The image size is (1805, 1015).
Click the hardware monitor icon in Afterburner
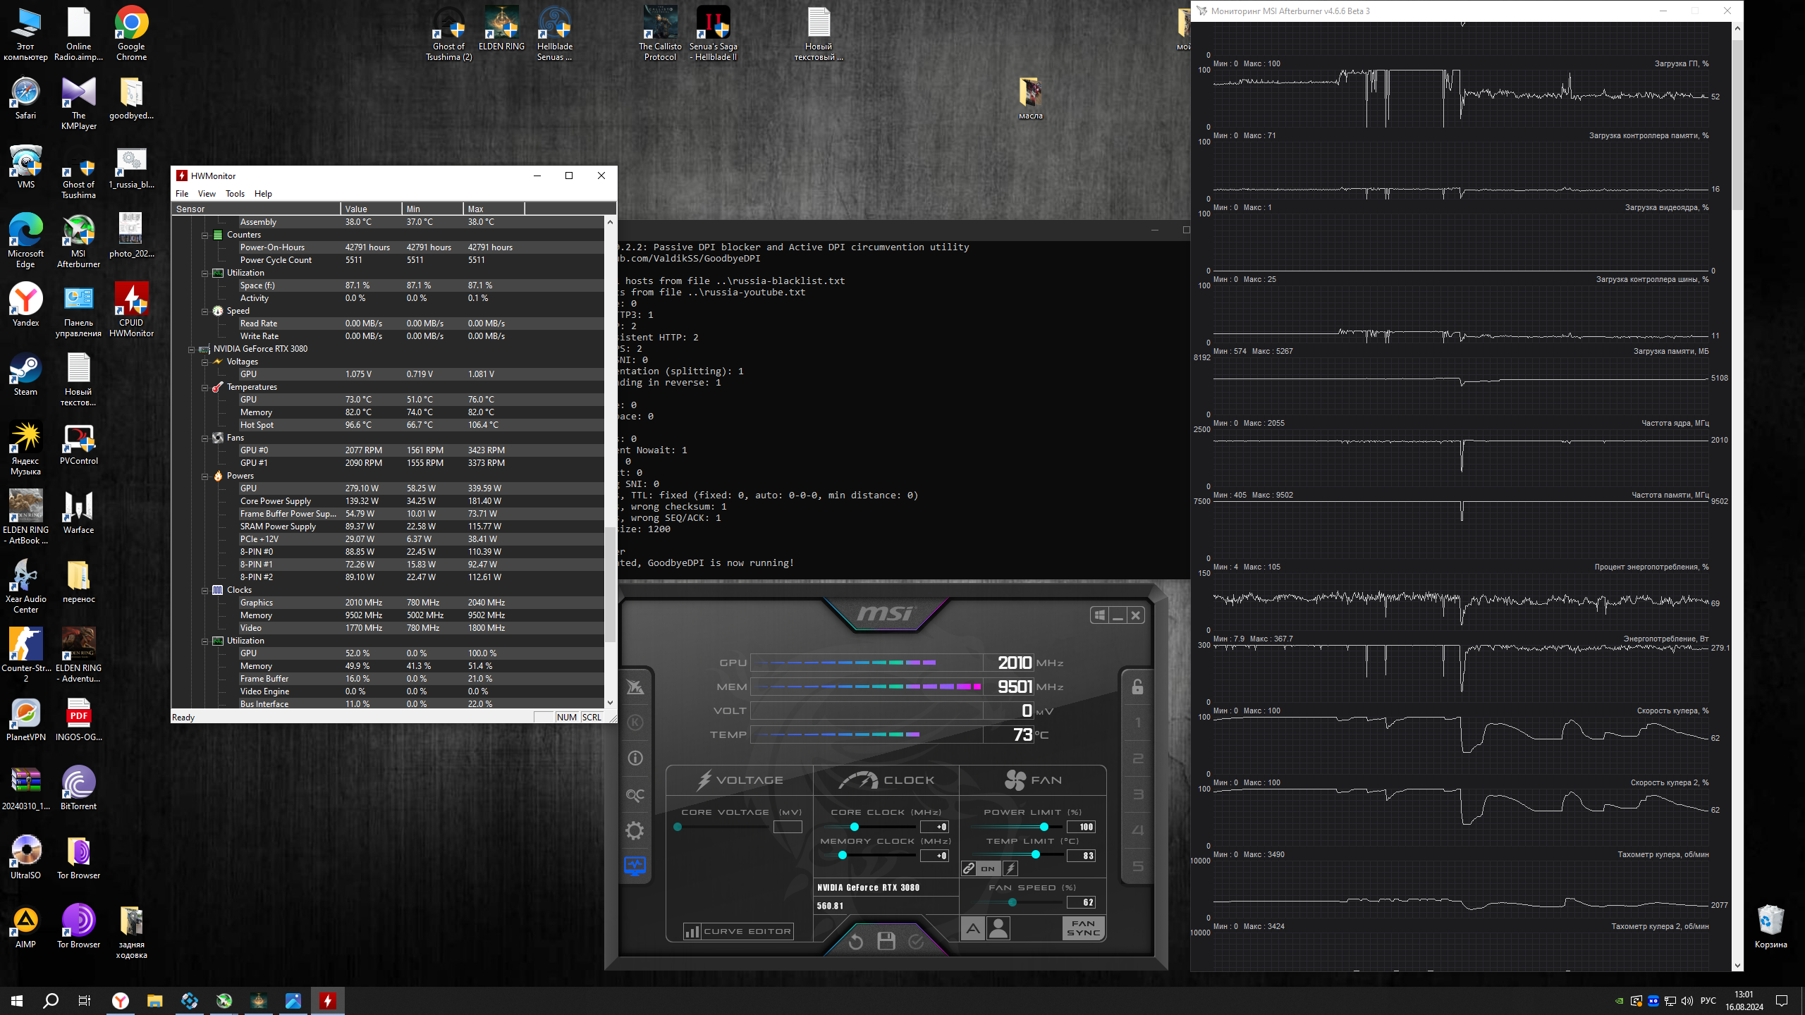(635, 866)
